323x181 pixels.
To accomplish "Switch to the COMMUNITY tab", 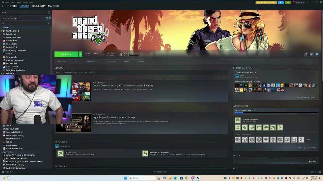I will (x=38, y=6).
